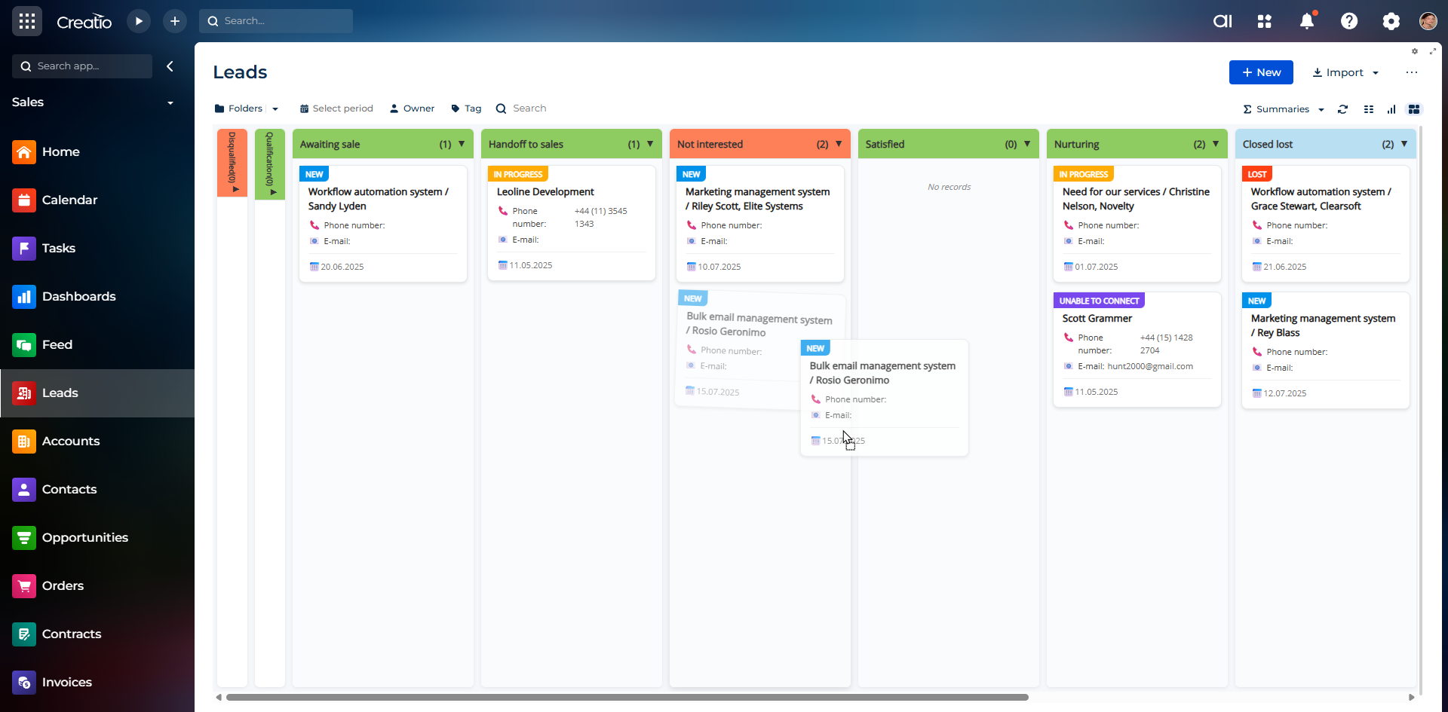Click the run process play button
1448x712 pixels.
(139, 21)
